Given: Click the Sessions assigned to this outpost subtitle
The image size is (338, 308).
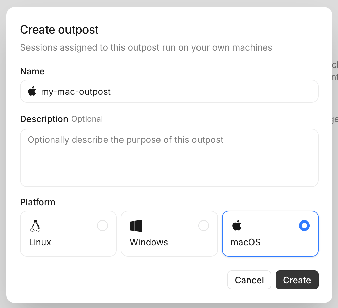Looking at the screenshot, I should [146, 47].
